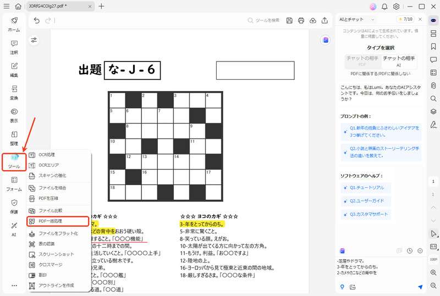Choose アウトラインを作成 menu item
The image size is (440, 296).
(x=59, y=286)
